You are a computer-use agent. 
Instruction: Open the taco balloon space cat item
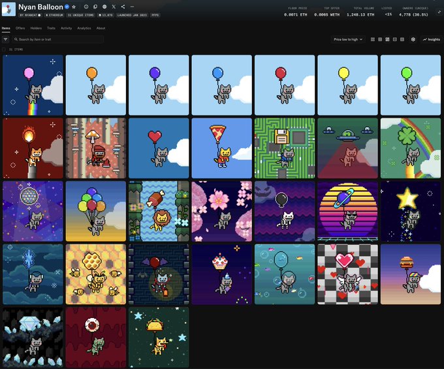click(x=159, y=337)
